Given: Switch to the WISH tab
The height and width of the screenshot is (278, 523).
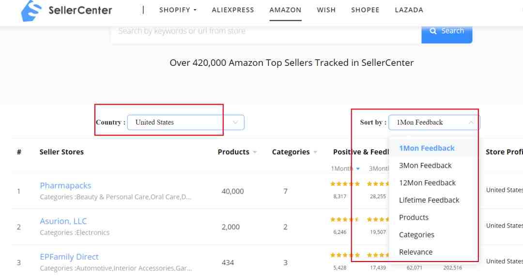Looking at the screenshot, I should coord(326,10).
